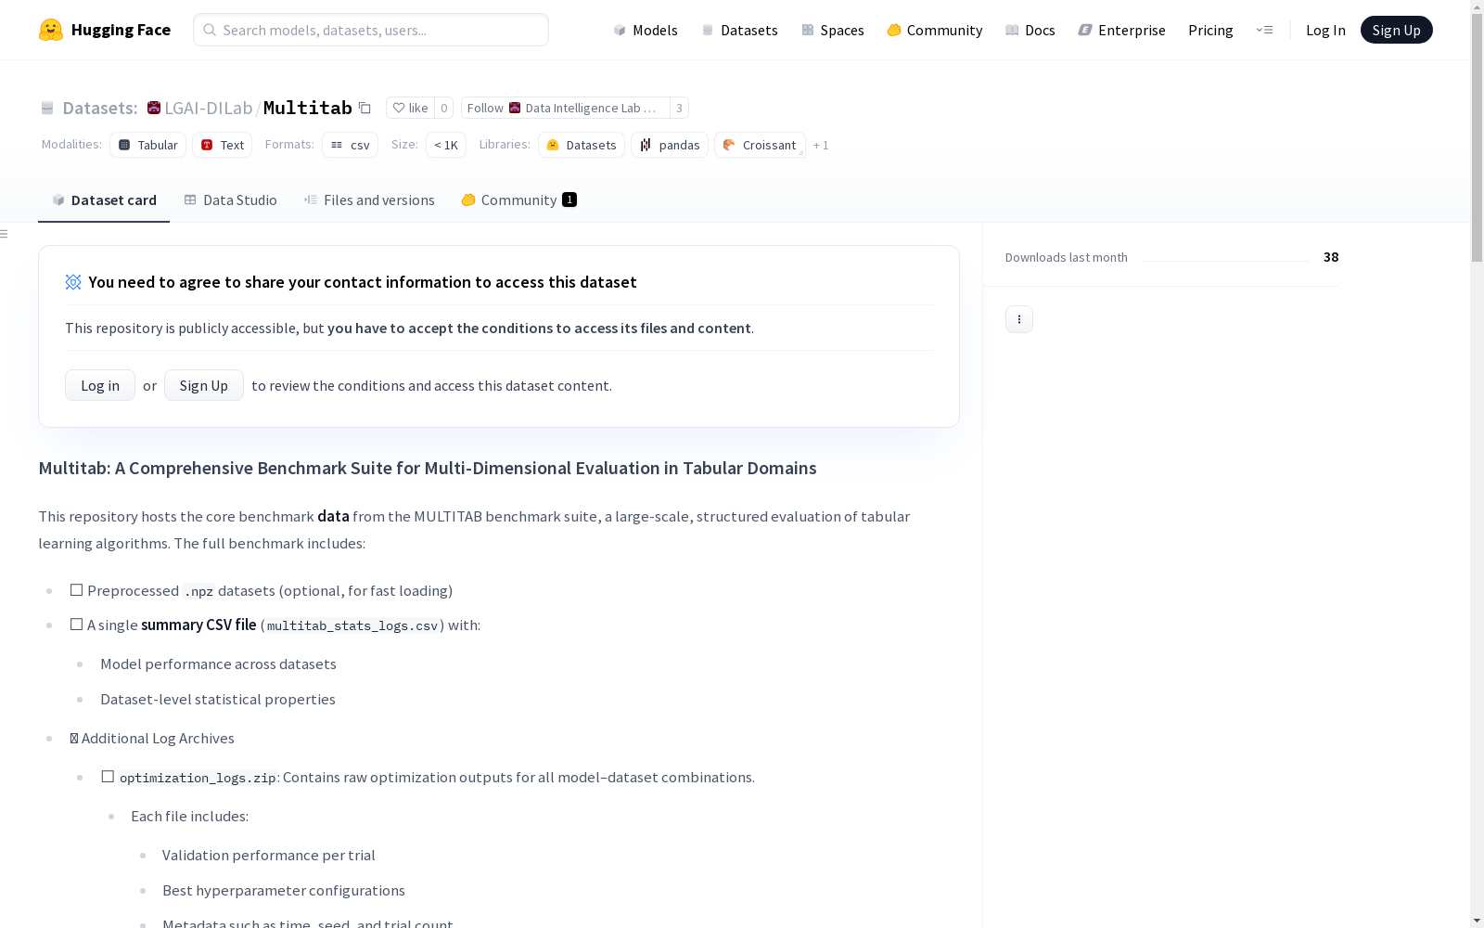
Task: Select the Tabular modality tag
Action: [148, 145]
